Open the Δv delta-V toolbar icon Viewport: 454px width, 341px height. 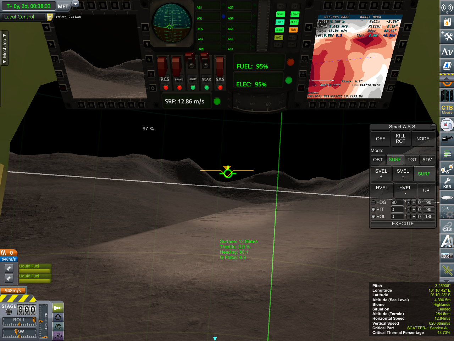tap(447, 51)
